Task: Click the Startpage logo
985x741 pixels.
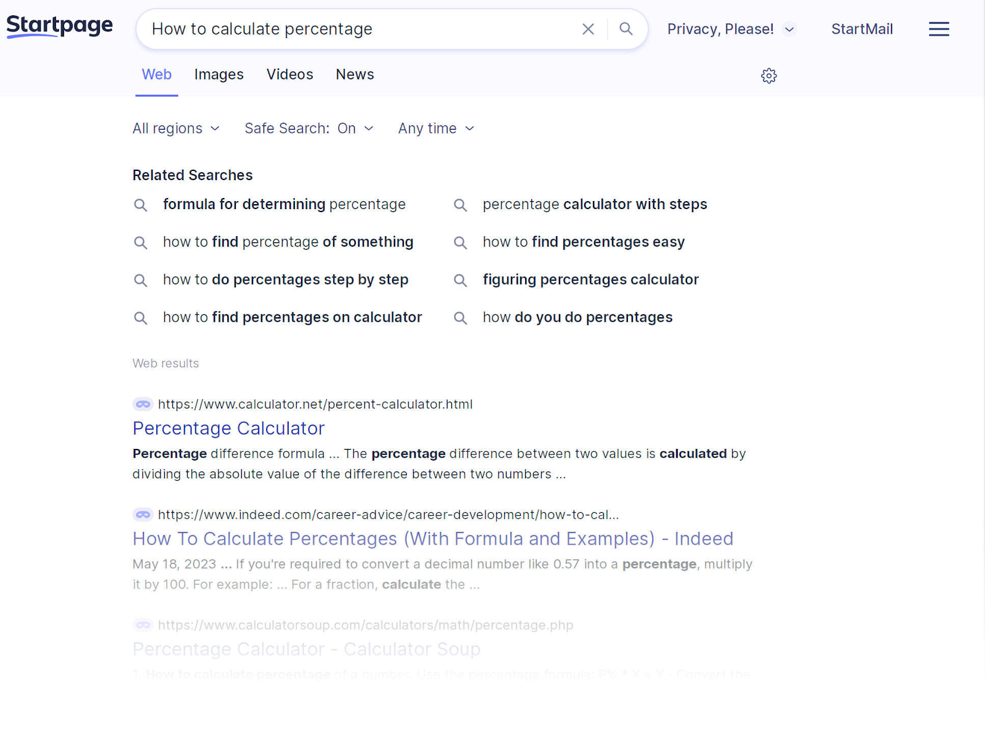Action: click(59, 26)
